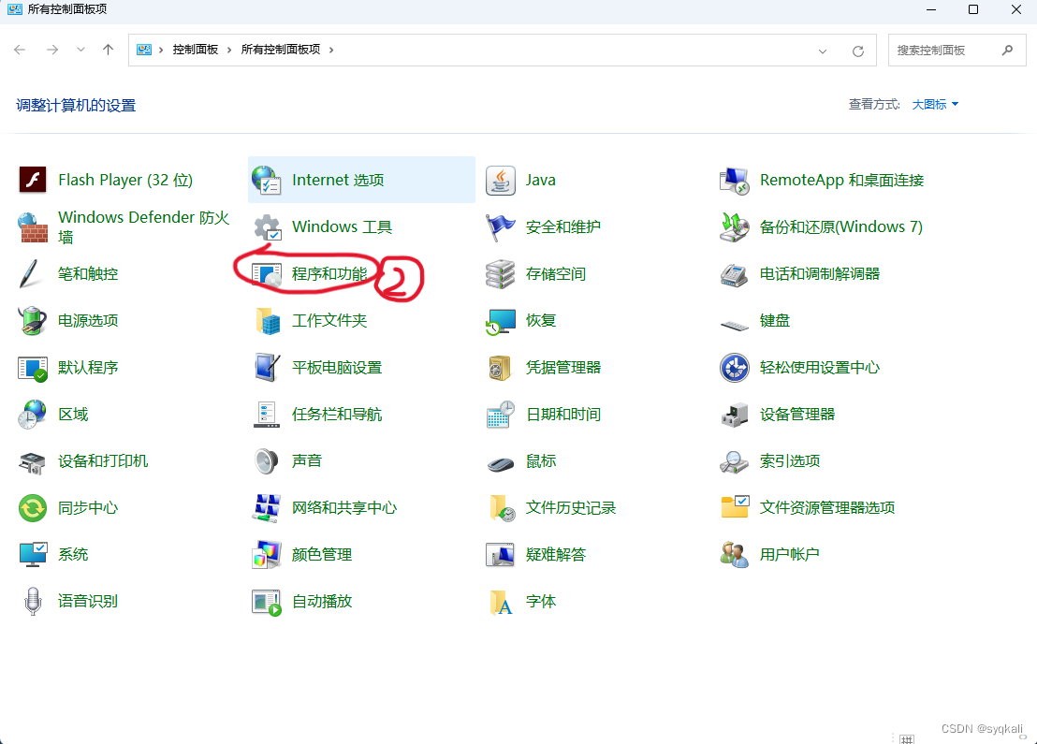This screenshot has height=744, width=1037.
Task: Click the search magnifier icon
Action: (x=1007, y=51)
